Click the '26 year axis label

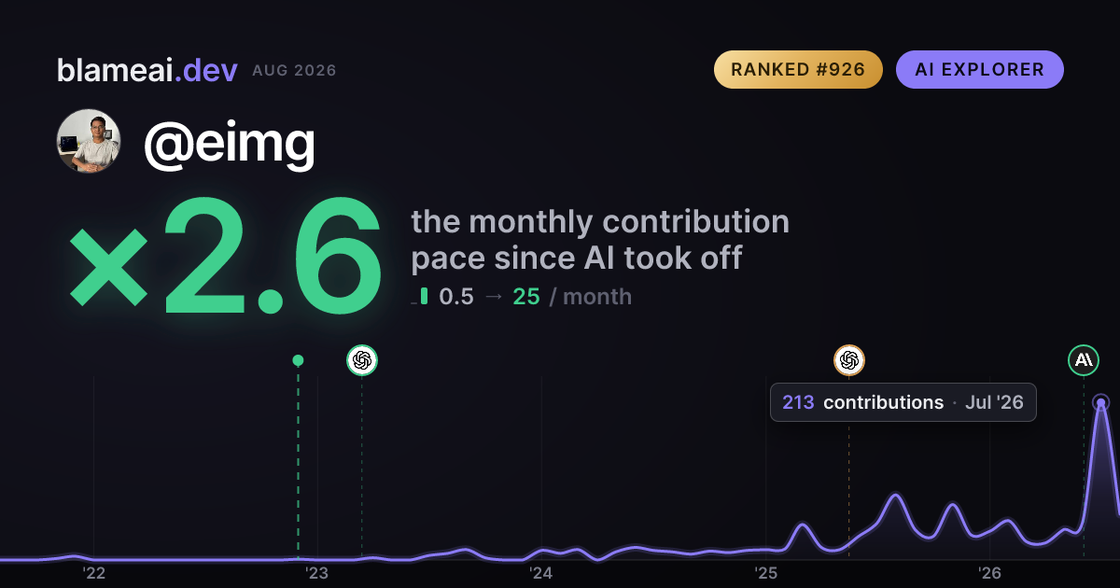(989, 572)
